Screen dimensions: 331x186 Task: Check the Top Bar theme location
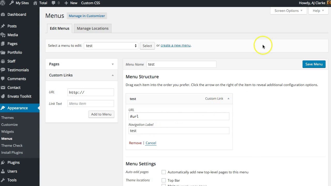click(164, 180)
